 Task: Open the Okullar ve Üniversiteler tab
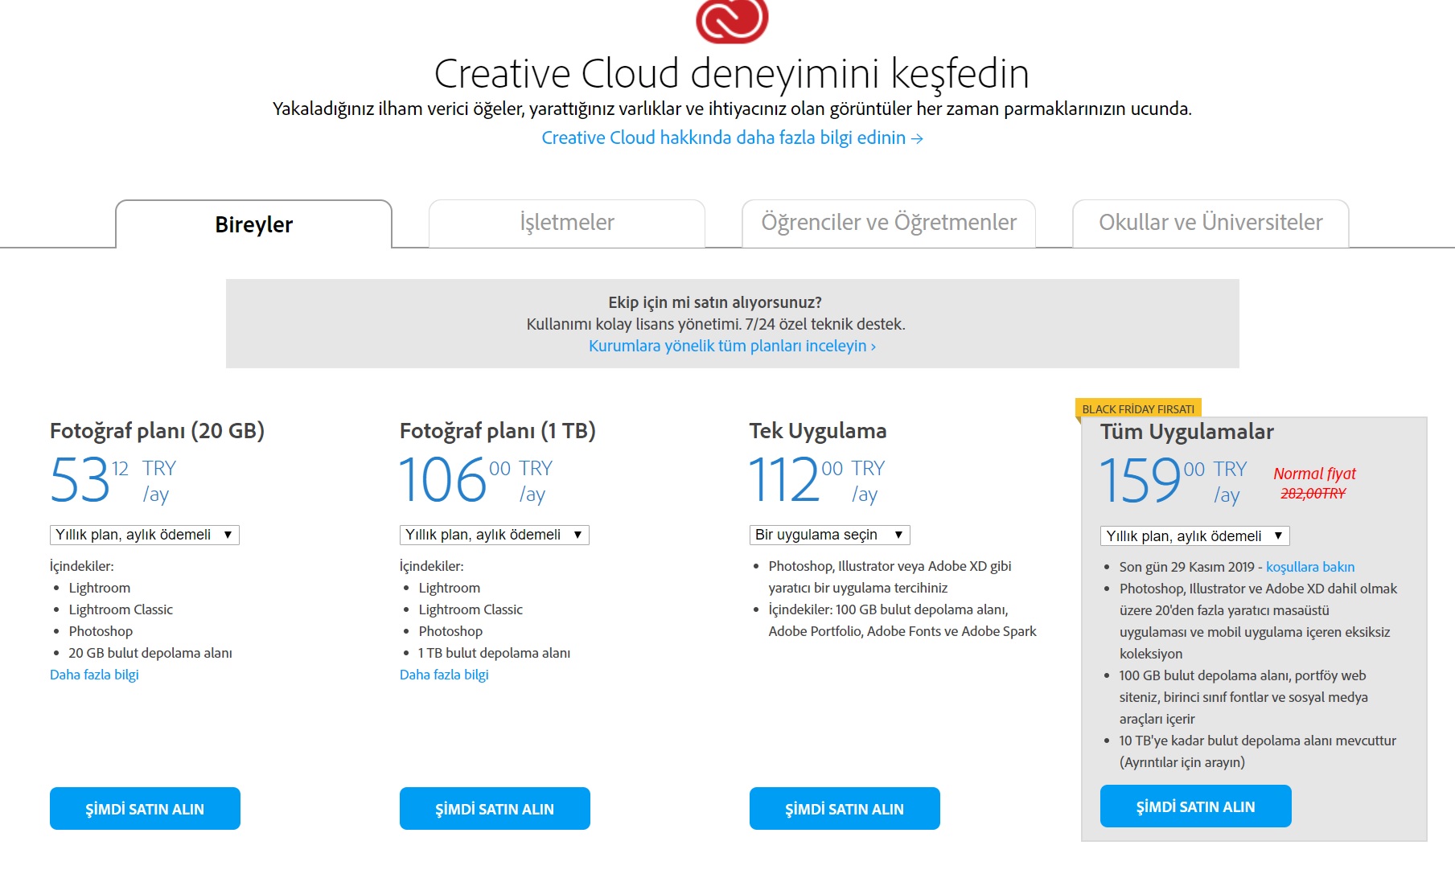[x=1210, y=223]
